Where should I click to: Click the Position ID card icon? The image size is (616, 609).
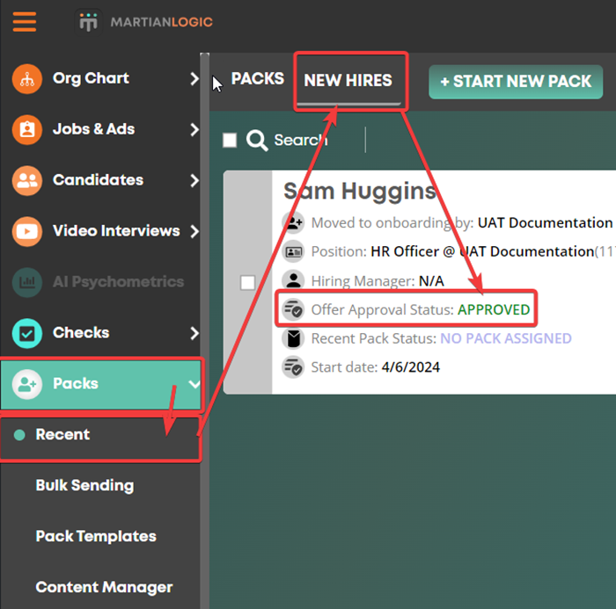293,251
